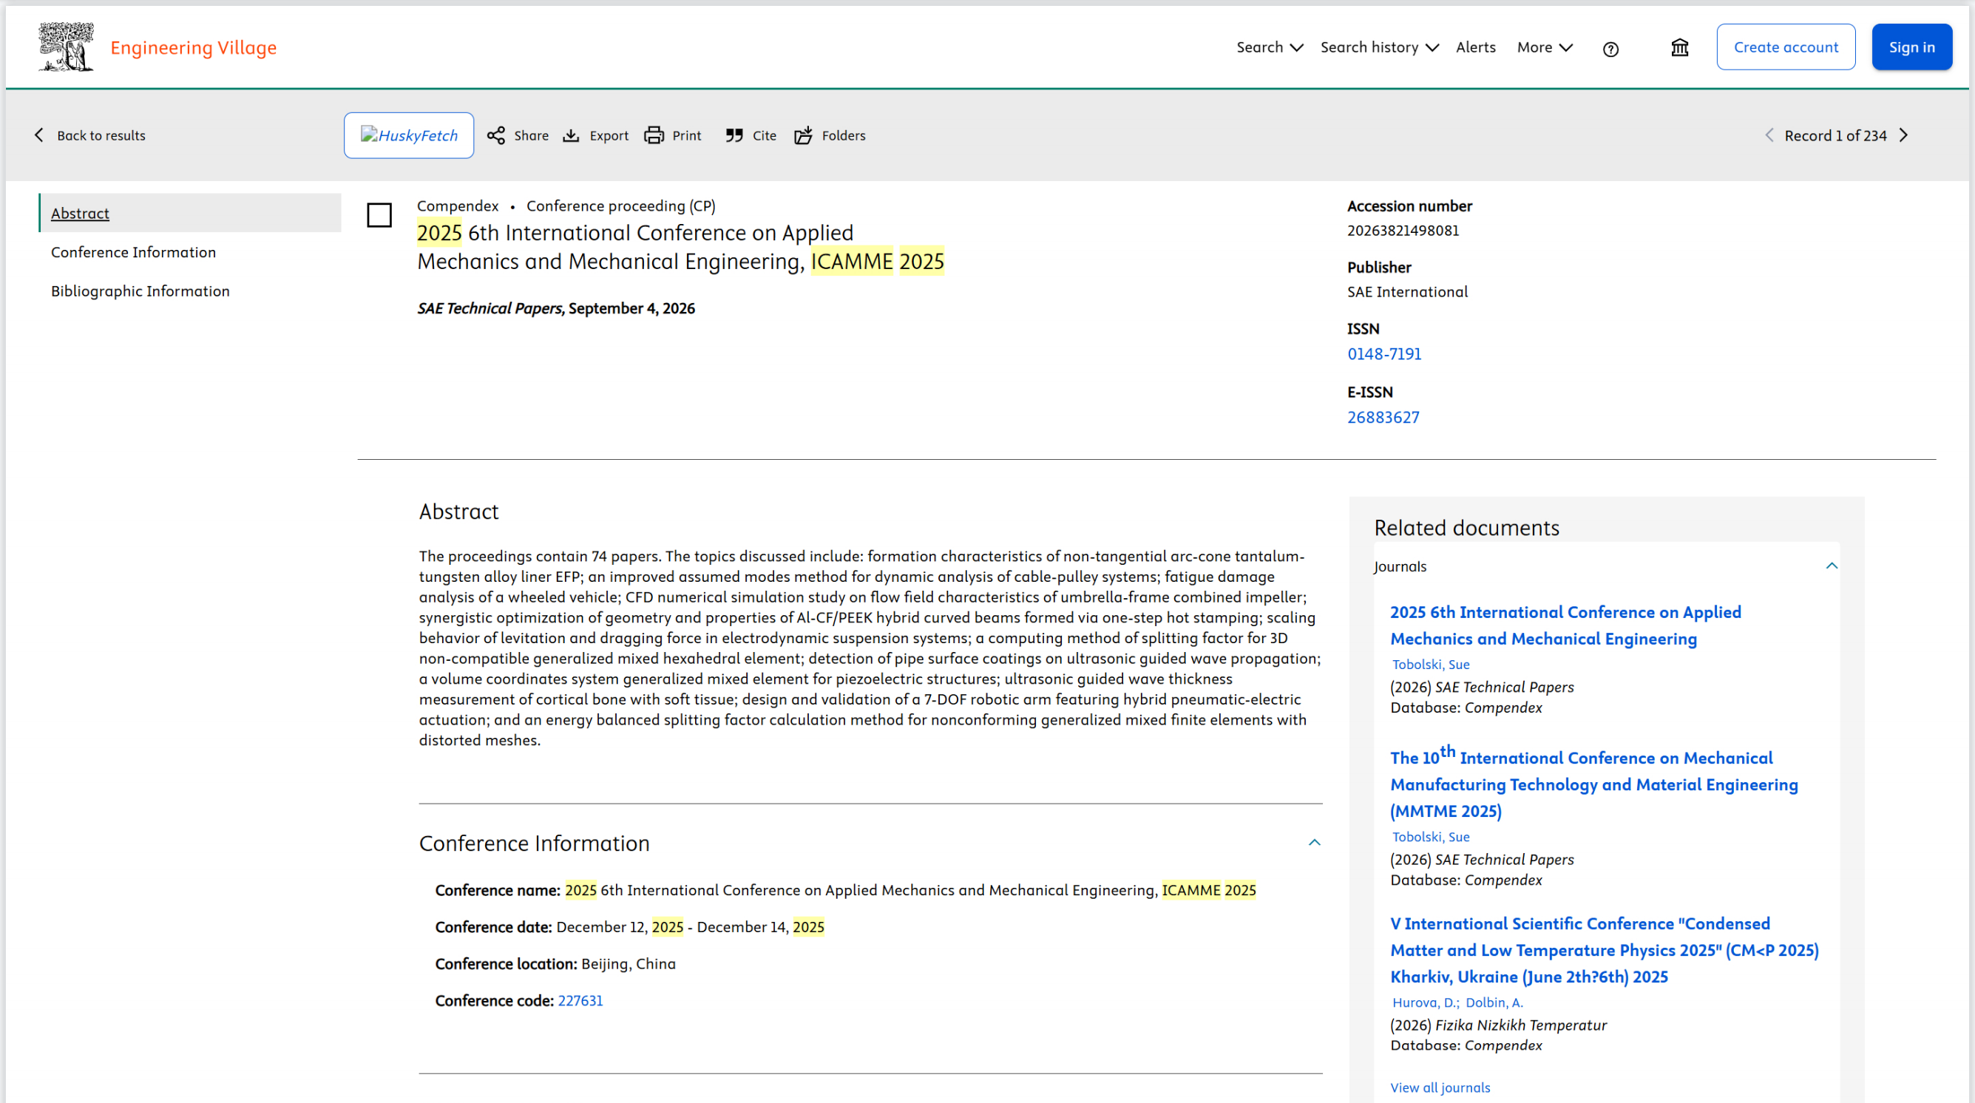Click the Create account button
Image resolution: width=1975 pixels, height=1103 pixels.
[1786, 47]
